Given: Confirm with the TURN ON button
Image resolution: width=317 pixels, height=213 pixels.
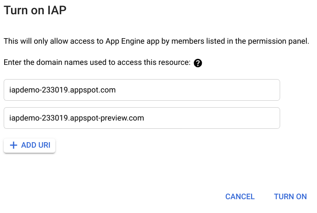Looking at the screenshot, I should [x=290, y=196].
